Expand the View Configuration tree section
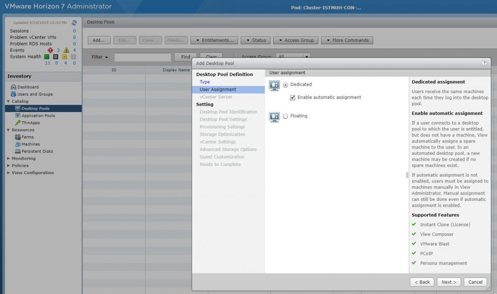The image size is (497, 294). pos(8,173)
